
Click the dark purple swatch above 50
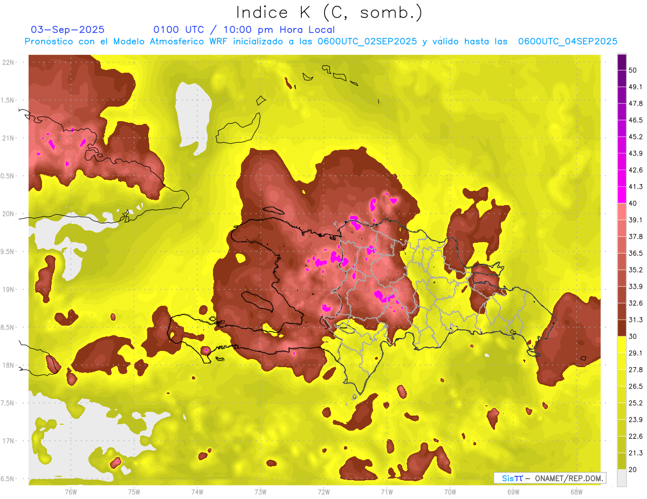[x=622, y=62]
